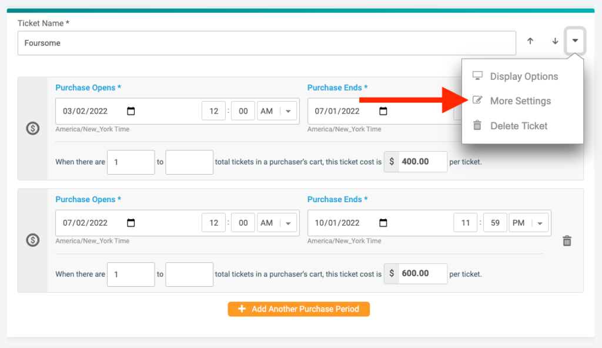Image resolution: width=602 pixels, height=348 pixels.
Task: Add Another Purchase Period
Action: pos(299,309)
